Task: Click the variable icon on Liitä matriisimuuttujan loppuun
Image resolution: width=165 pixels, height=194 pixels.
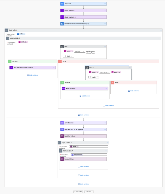Action: [11, 67]
